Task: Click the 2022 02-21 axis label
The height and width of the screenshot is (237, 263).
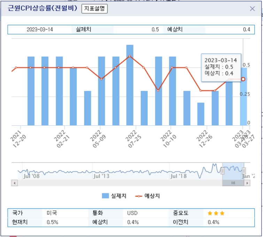Action: (x=62, y=139)
